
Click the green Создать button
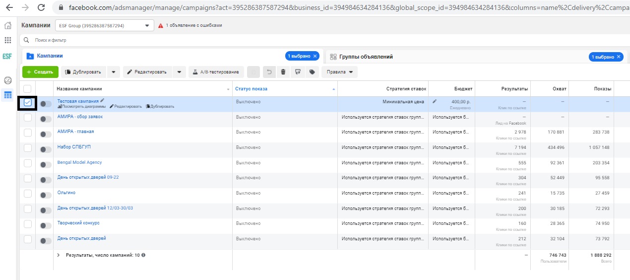(x=40, y=72)
